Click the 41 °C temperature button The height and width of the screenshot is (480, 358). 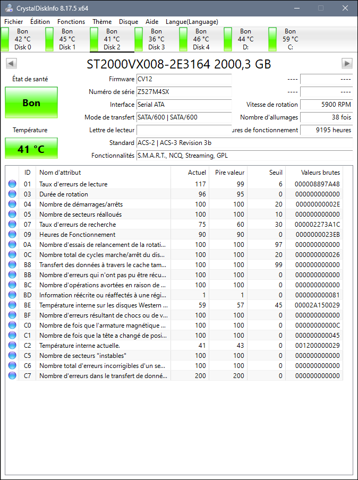31,149
